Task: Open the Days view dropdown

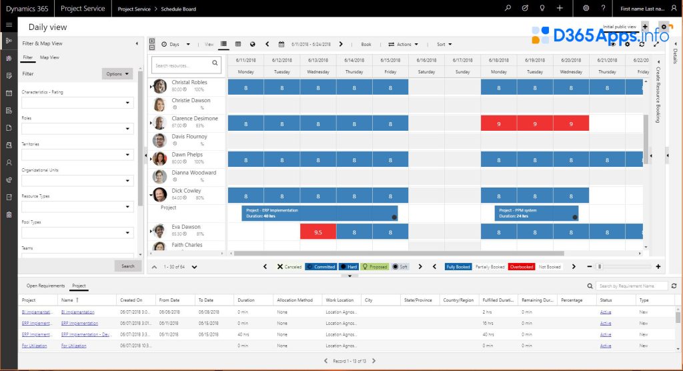Action: coord(176,44)
